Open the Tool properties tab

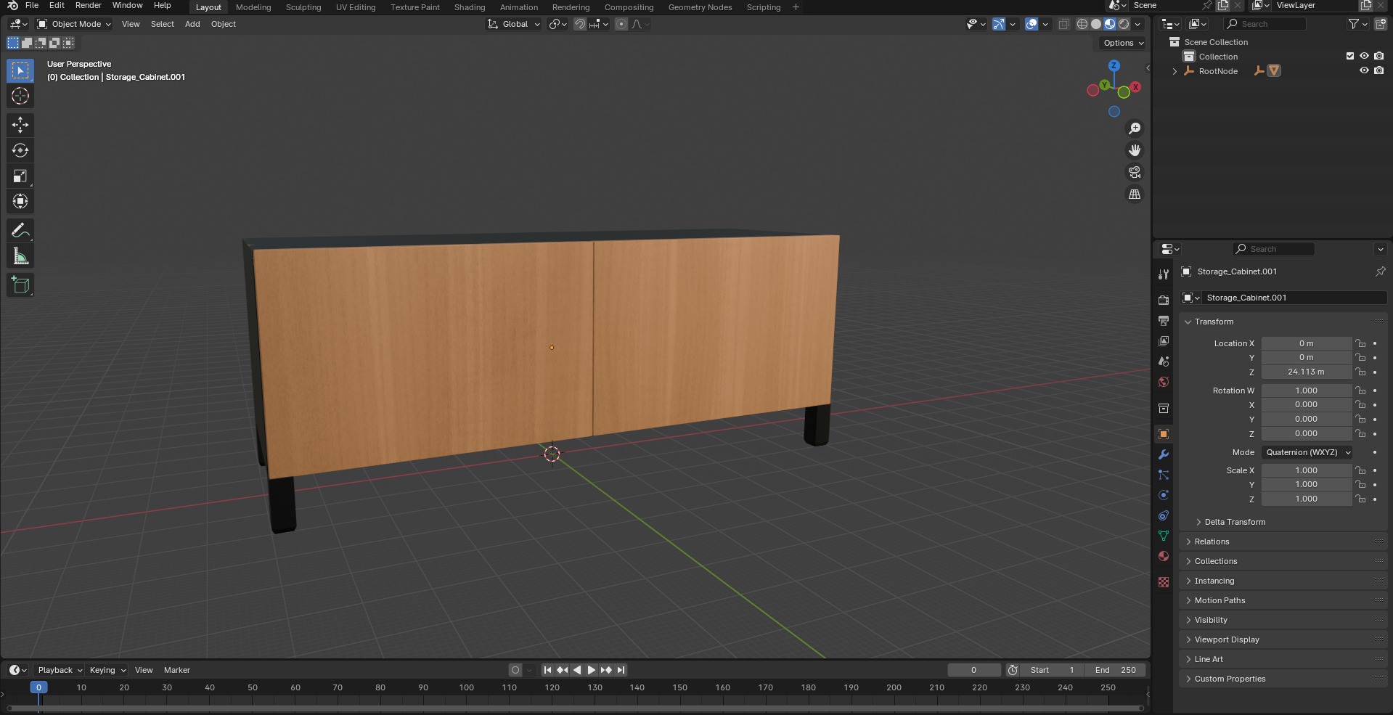pyautogui.click(x=1164, y=274)
